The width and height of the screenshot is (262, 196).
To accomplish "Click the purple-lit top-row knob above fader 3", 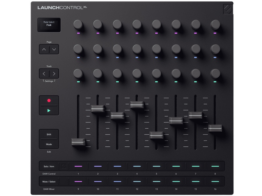I will 117,25.
